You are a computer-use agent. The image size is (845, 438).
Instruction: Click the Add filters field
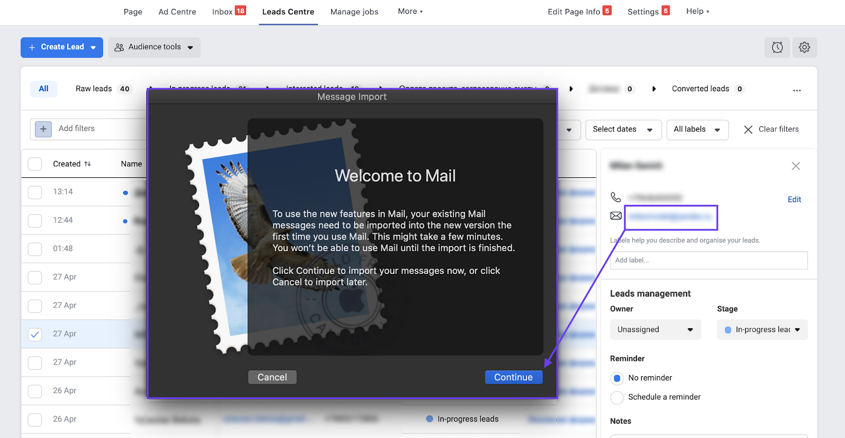88,129
